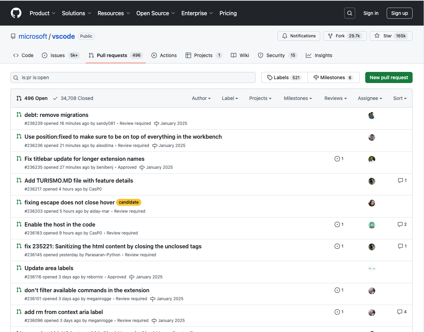Image resolution: width=424 pixels, height=332 pixels.
Task: Open the Author filter dropdown
Action: (x=201, y=98)
